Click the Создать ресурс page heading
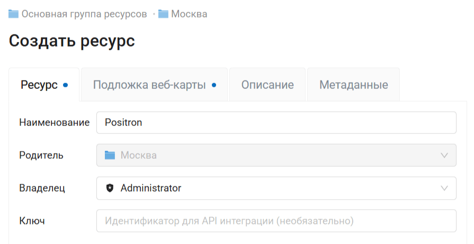Image resolution: width=474 pixels, height=244 pixels. 71,41
